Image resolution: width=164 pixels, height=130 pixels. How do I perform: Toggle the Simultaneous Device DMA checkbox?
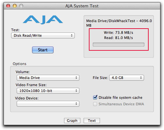(x=95, y=104)
